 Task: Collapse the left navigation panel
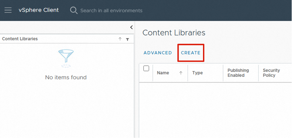(131, 27)
